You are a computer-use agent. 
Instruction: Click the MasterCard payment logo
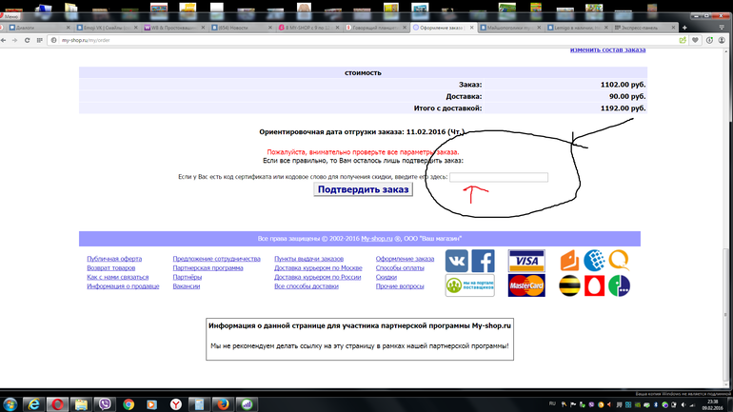click(526, 284)
